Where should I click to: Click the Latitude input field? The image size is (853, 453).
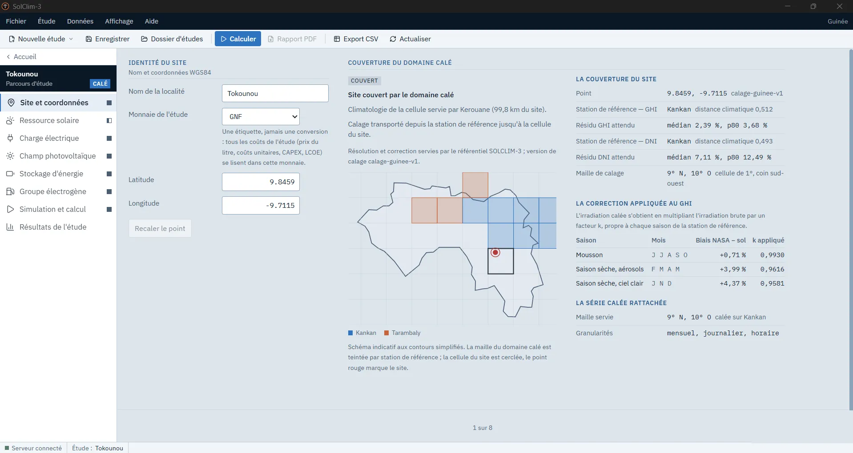(x=261, y=182)
